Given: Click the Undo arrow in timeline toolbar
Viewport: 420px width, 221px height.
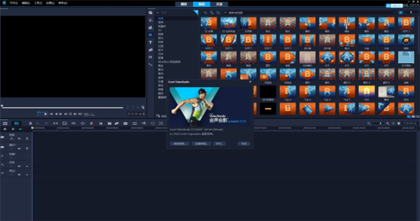Looking at the screenshot, I should pyautogui.click(x=37, y=123).
